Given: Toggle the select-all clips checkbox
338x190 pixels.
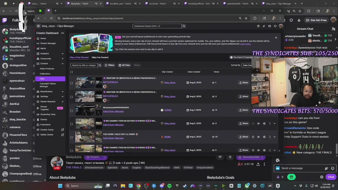Looking at the screenshot, I should (71, 72).
